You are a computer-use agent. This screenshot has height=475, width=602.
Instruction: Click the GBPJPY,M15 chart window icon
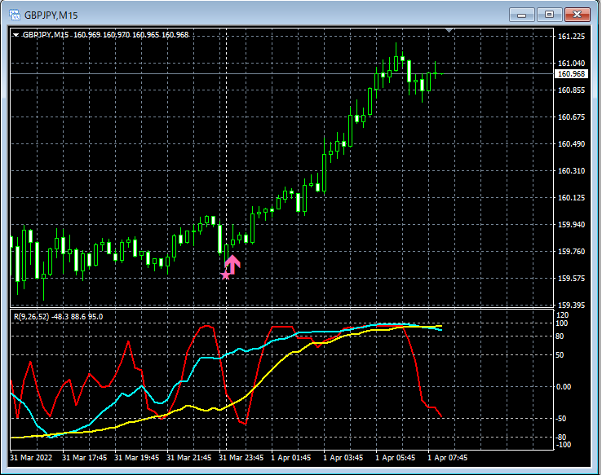[x=15, y=15]
